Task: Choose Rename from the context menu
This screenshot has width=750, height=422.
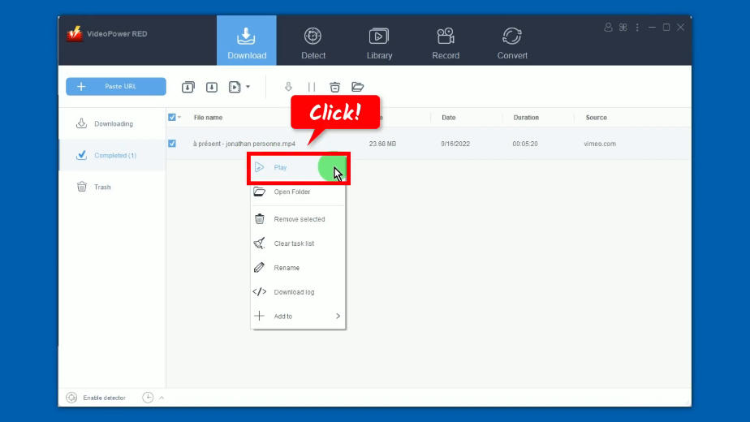Action: pos(298,268)
